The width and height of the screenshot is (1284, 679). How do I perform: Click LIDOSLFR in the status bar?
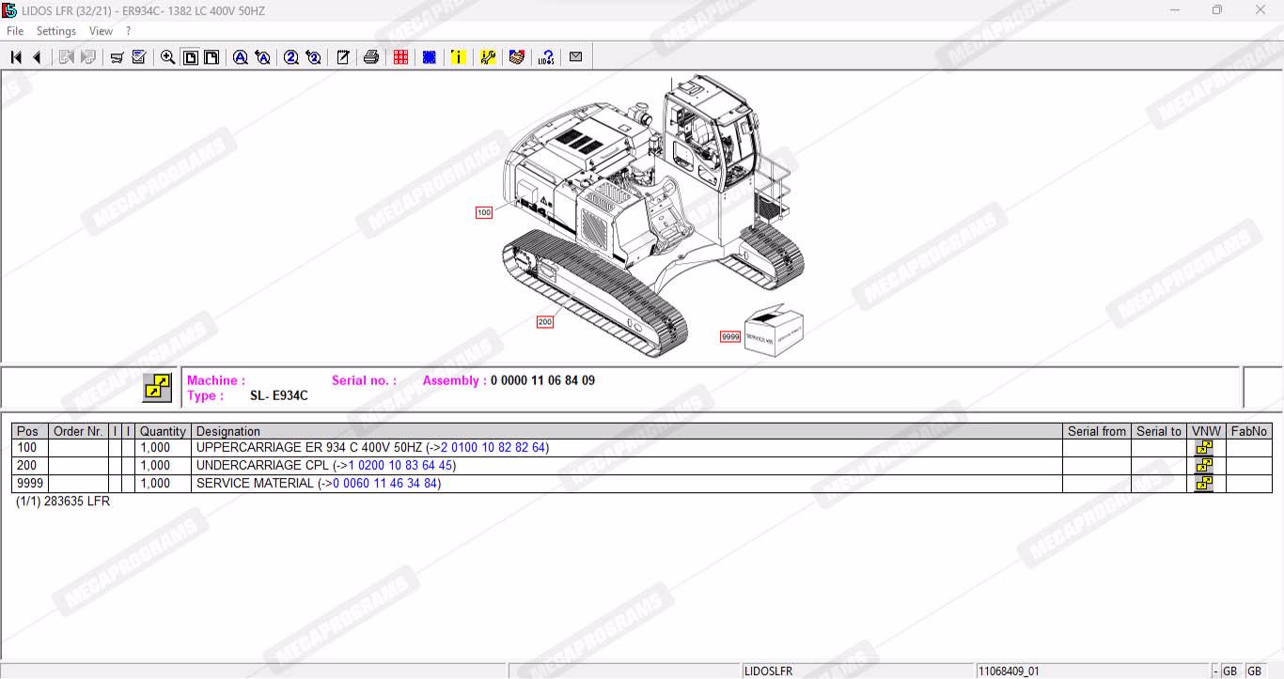coord(769,671)
